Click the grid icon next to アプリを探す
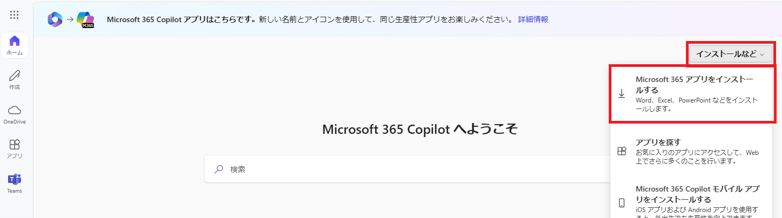This screenshot has height=218, width=782. tap(622, 151)
